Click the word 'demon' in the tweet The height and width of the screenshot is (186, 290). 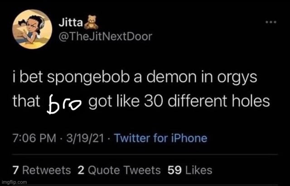(172, 77)
